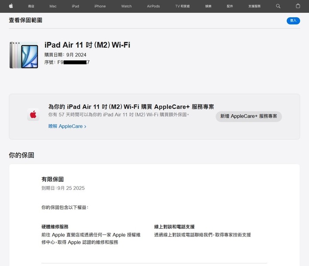This screenshot has width=309, height=266.
Task: Go to the Watch navigation item
Action: pyautogui.click(x=126, y=6)
